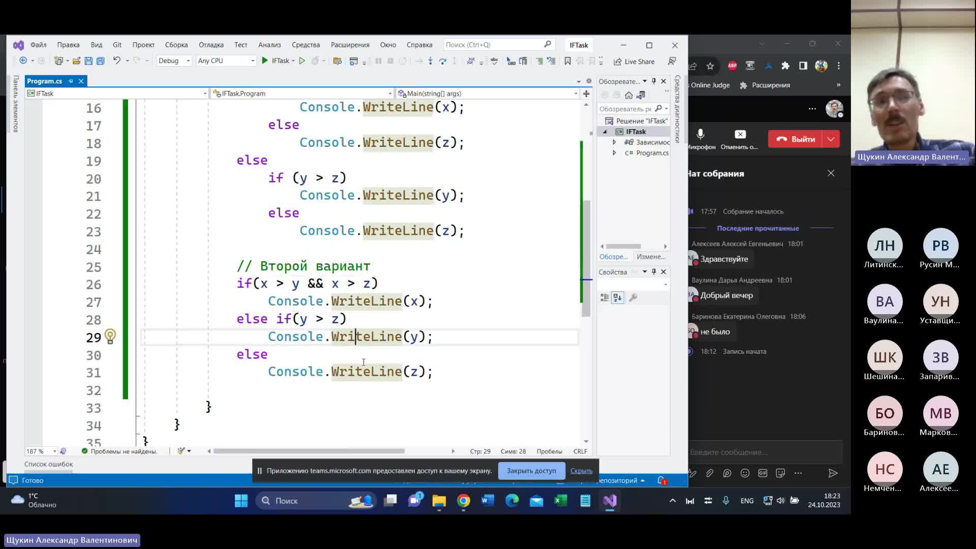
Task: Click the emoji icon in Teams chat toolbar
Action: click(x=745, y=473)
